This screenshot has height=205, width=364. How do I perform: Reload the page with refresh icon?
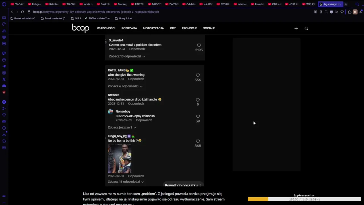pyautogui.click(x=22, y=12)
